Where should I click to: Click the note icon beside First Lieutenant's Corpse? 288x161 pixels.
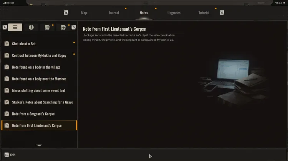(x=7, y=125)
